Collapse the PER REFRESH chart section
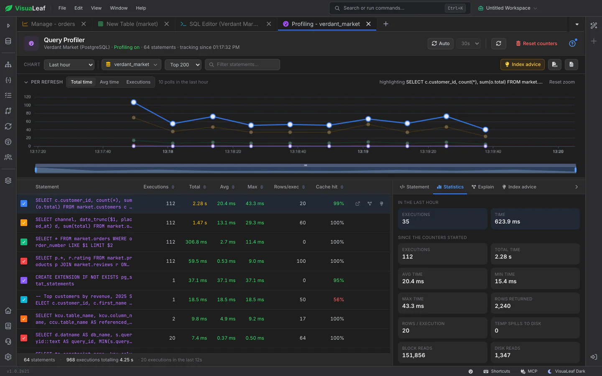This screenshot has width=602, height=376. [x=26, y=82]
